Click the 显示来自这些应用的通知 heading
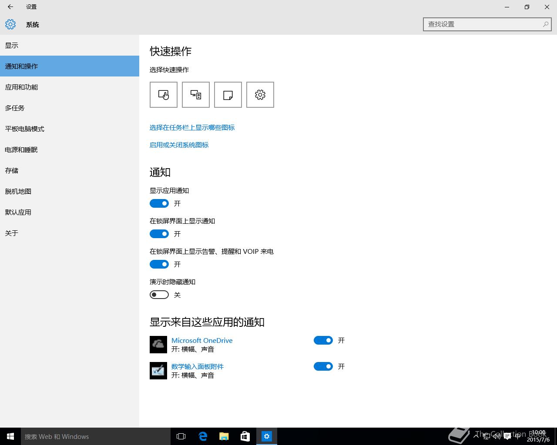557x445 pixels. [x=207, y=322]
